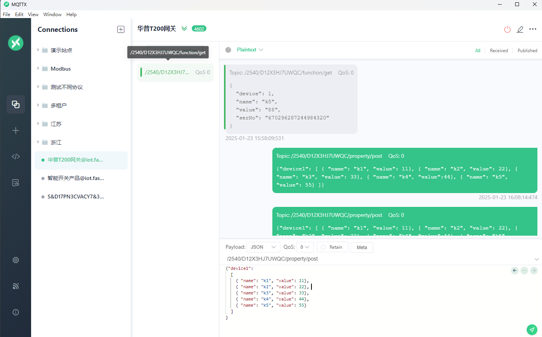Expand the 演示站点 folder
This screenshot has width=542, height=337.
point(38,50)
